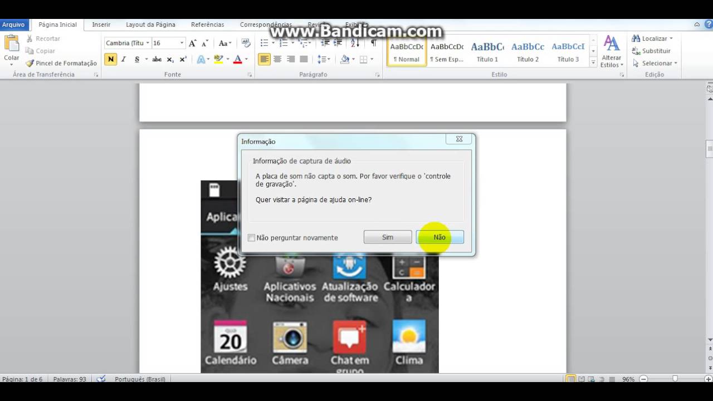This screenshot has height=401, width=713.
Task: Click the Não button in the dialog
Action: (x=439, y=237)
